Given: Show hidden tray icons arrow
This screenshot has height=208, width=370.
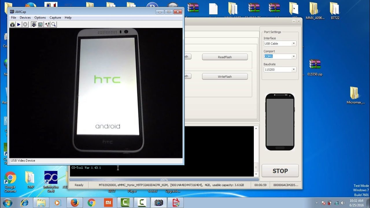Looking at the screenshot, I should pyautogui.click(x=317, y=203).
